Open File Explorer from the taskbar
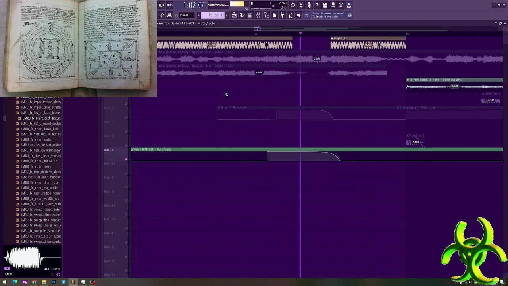 pos(44,282)
